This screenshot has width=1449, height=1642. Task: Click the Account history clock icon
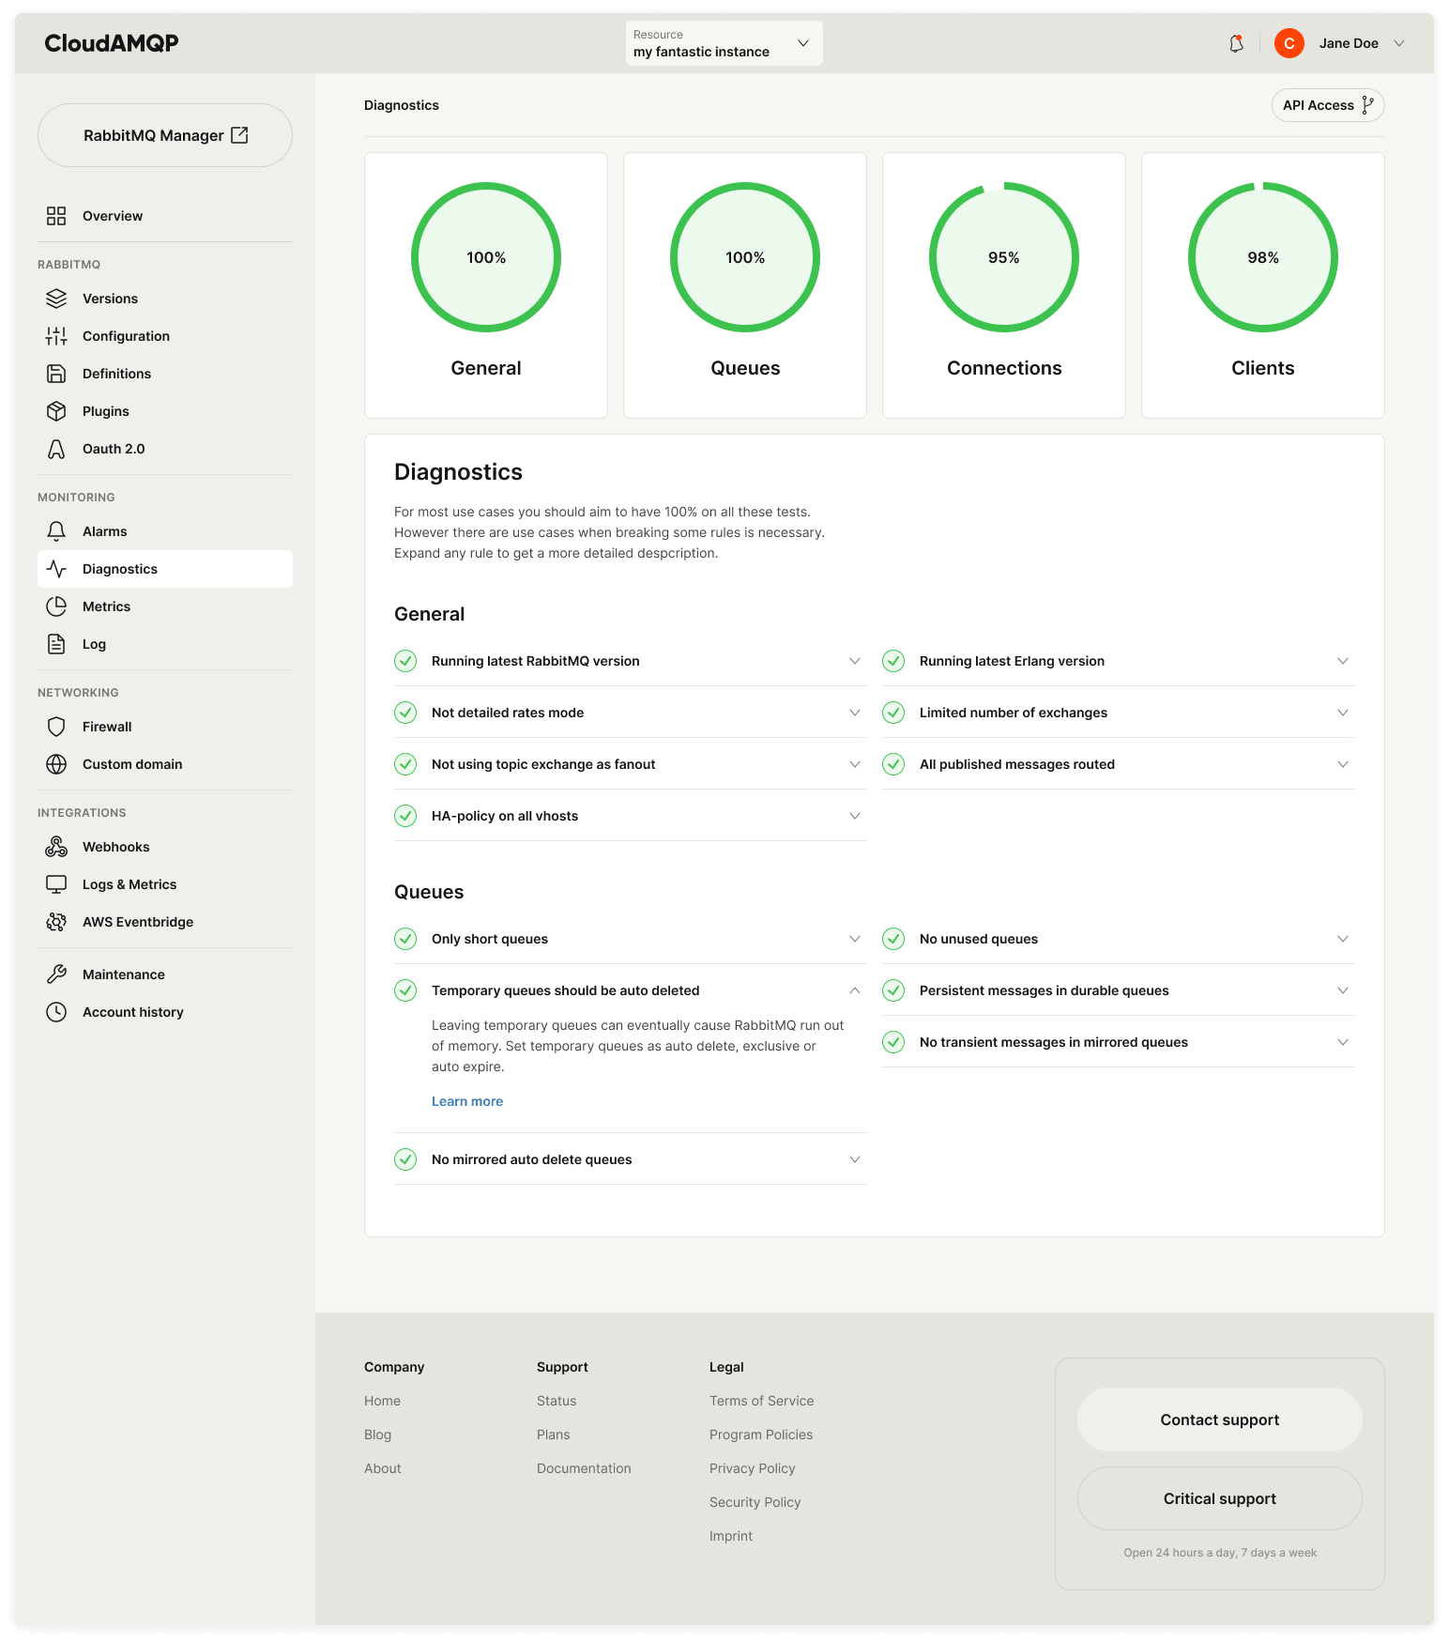pyautogui.click(x=56, y=1012)
